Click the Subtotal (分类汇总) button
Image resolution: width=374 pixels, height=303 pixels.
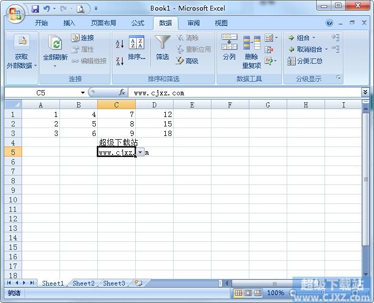click(x=305, y=61)
